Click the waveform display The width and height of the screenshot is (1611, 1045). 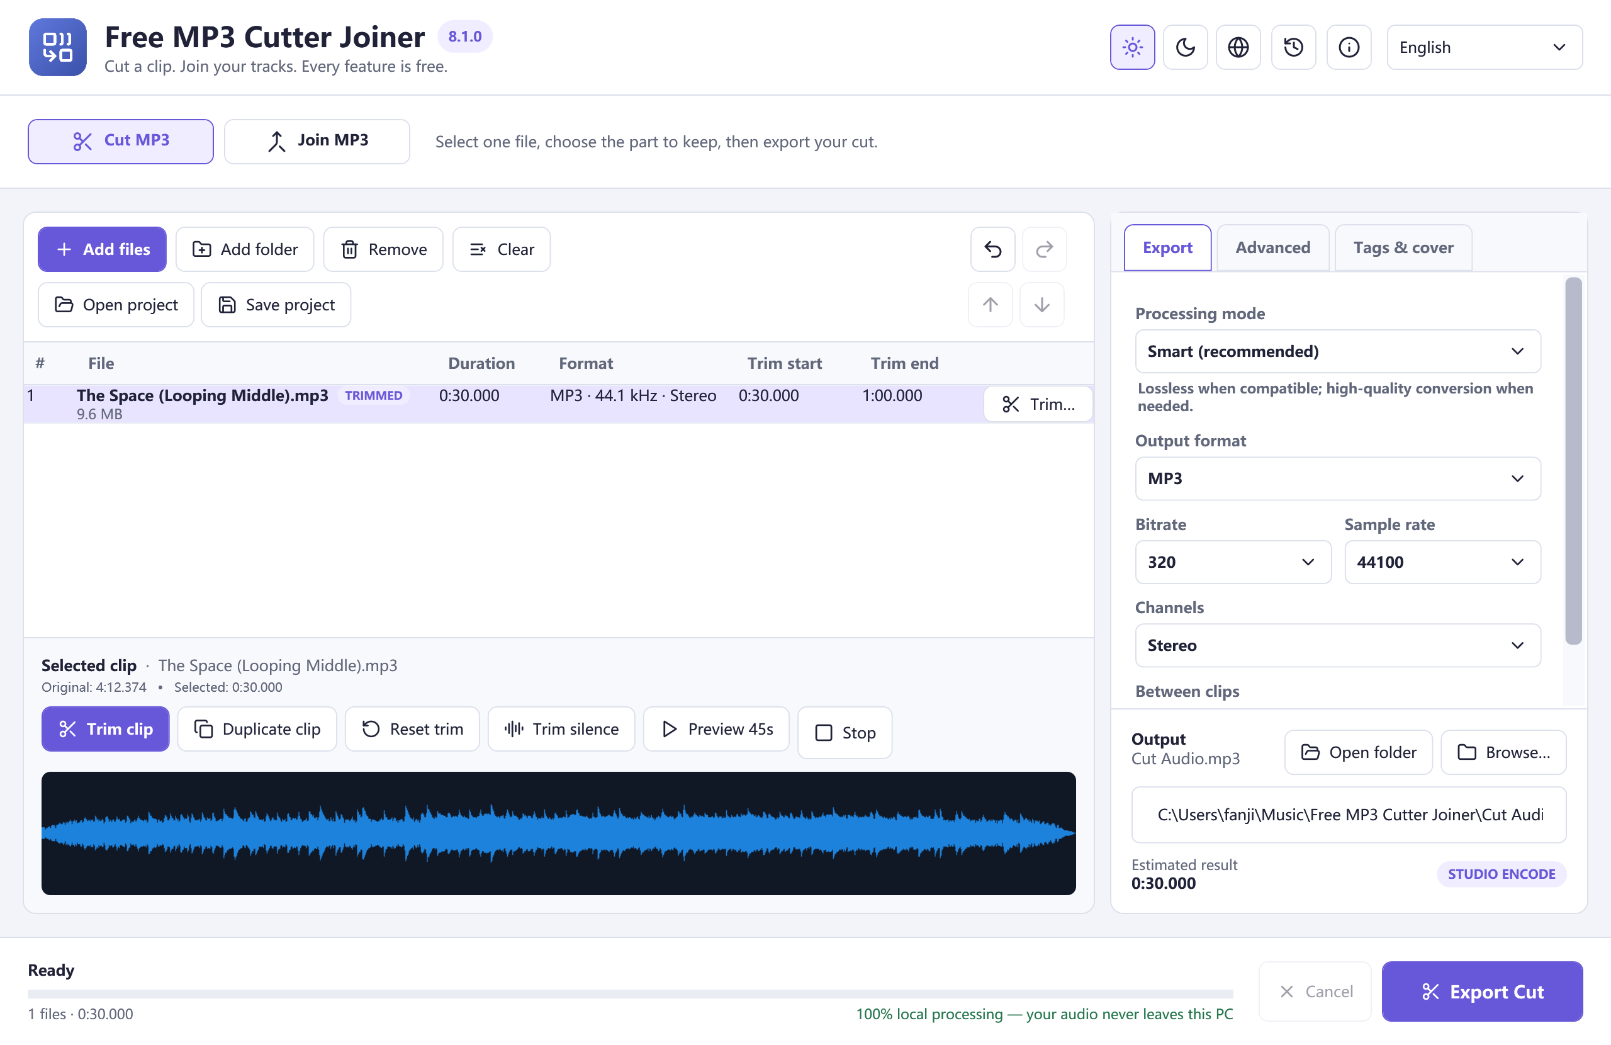click(558, 833)
